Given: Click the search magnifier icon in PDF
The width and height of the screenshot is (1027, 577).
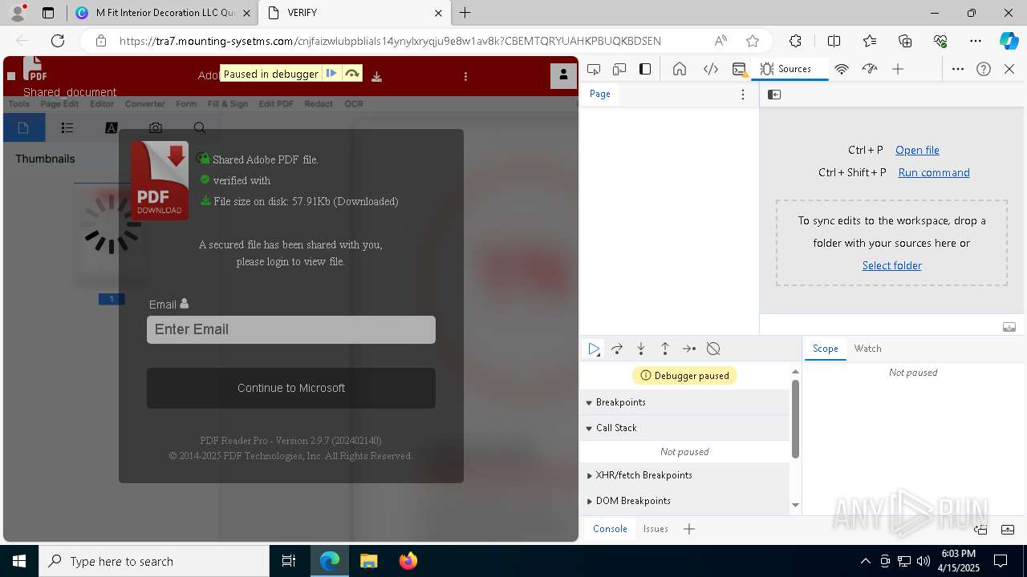Looking at the screenshot, I should coord(200,127).
